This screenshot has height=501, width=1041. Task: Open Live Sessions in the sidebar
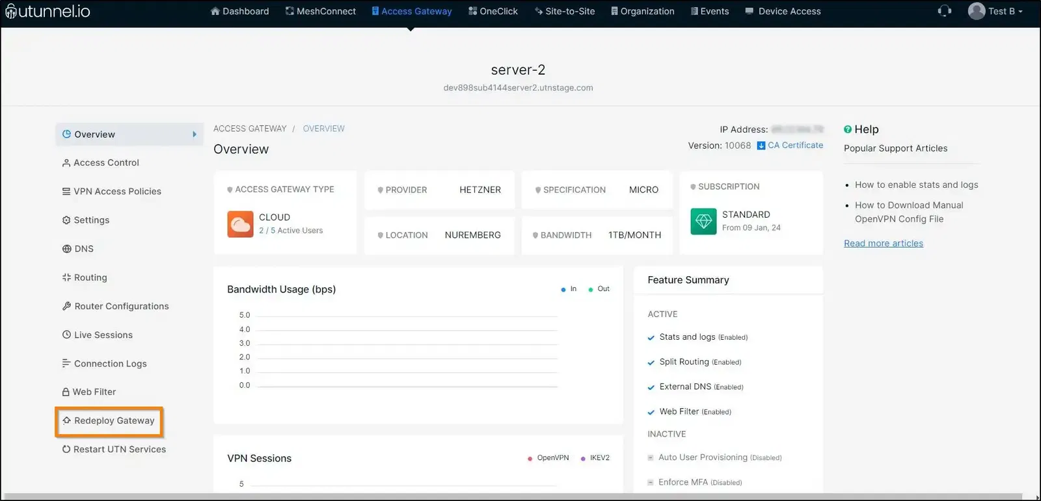tap(97, 335)
